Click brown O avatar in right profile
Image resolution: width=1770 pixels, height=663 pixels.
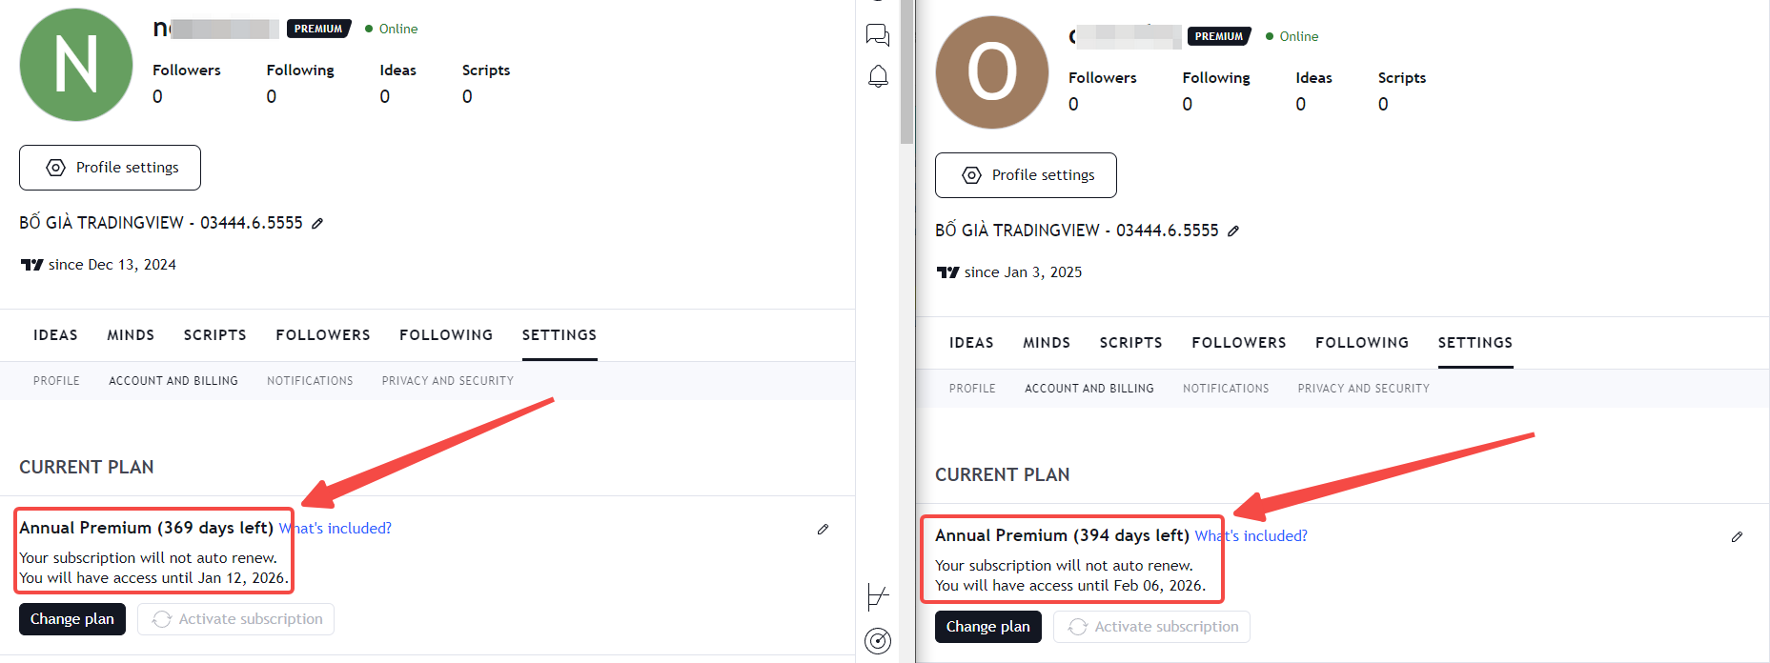pos(992,72)
